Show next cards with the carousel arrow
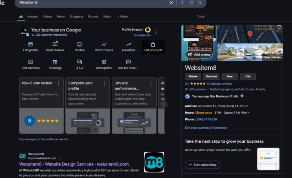Screen dimensions: 292x178 pos(163,104)
